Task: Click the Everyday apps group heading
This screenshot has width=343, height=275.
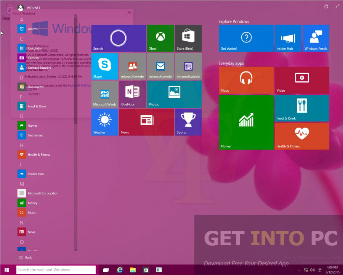Action: 231,63
